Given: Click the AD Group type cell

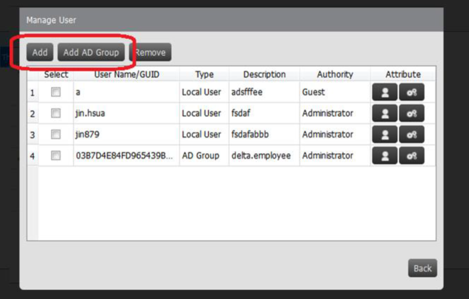Looking at the screenshot, I should click(204, 156).
